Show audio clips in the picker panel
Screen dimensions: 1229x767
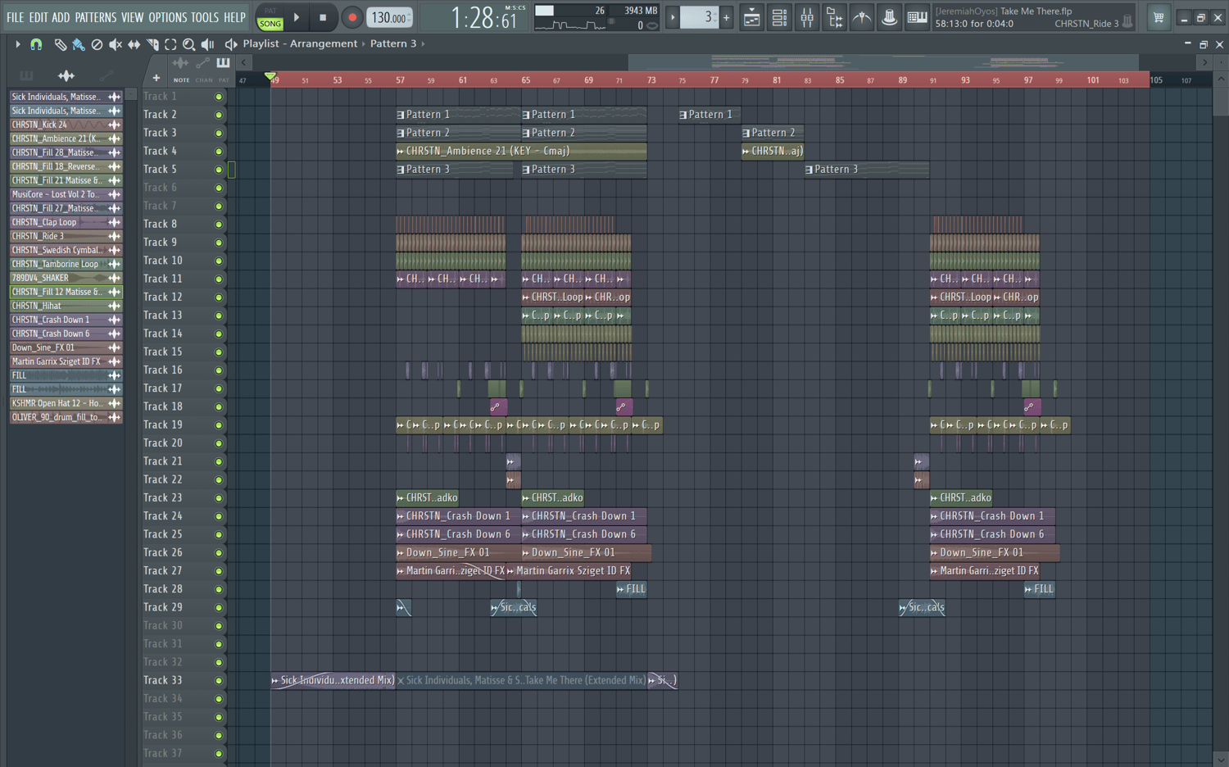click(66, 75)
